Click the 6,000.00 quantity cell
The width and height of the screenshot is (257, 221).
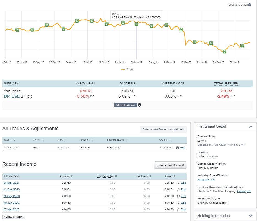point(63,147)
